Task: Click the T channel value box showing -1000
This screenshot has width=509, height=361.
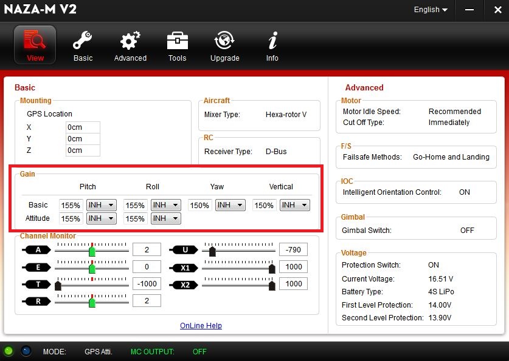Action: pos(147,284)
